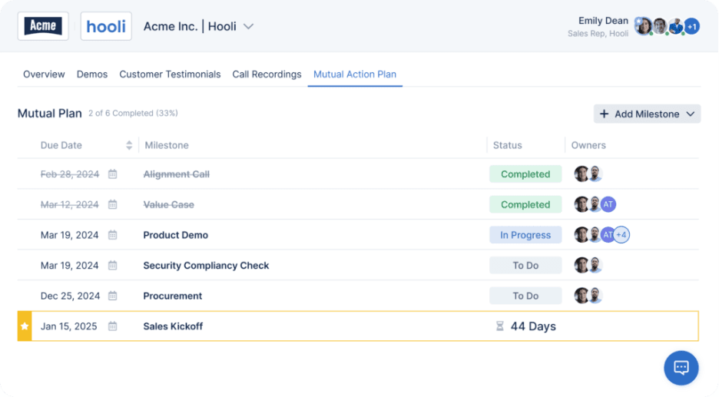
Task: Open calendar icon for Feb 28, 2024
Action: coord(112,174)
